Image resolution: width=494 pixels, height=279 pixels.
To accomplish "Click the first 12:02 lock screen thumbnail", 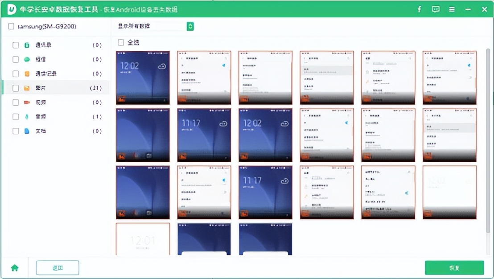I will 143,78.
